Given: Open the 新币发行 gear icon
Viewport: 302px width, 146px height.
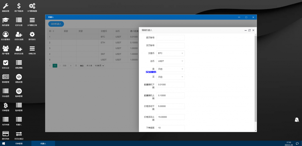Looking at the screenshot, I should point(32,34).
